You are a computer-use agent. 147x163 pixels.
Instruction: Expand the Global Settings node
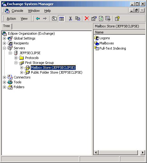coord(4,38)
